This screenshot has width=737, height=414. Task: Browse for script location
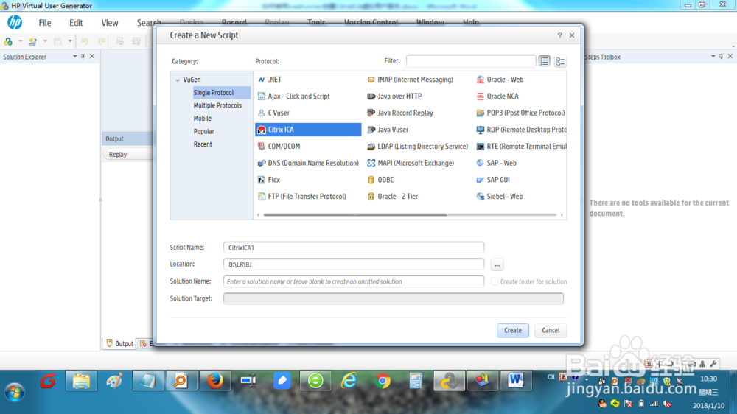497,264
